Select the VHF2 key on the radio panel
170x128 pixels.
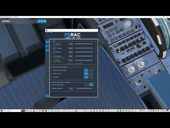(112, 30)
